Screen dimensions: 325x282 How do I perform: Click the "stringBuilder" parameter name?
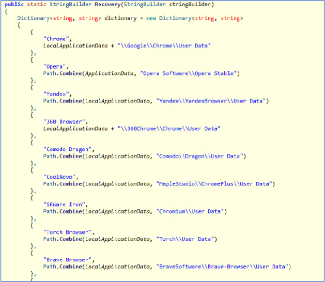pyautogui.click(x=190, y=4)
